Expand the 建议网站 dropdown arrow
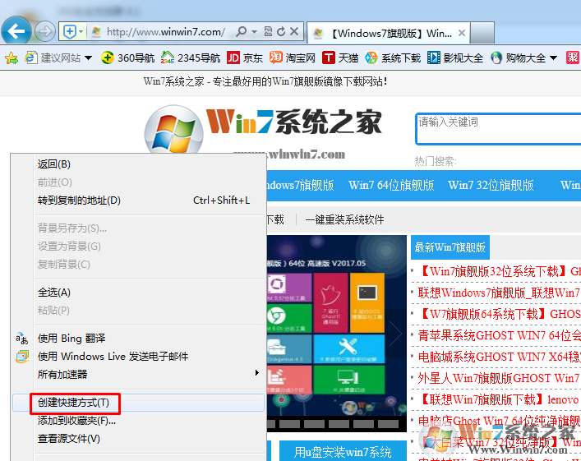 click(88, 58)
